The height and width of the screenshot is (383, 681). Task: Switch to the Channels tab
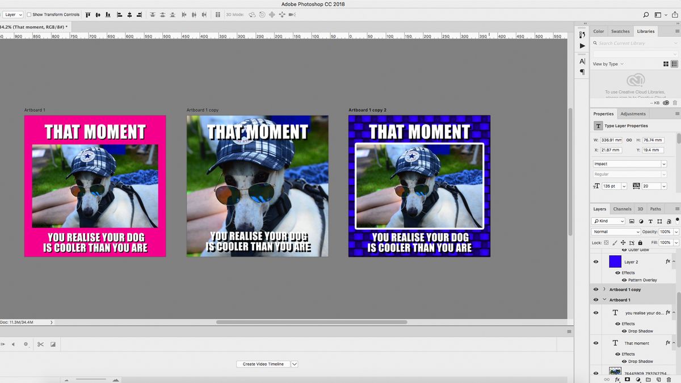pos(622,209)
